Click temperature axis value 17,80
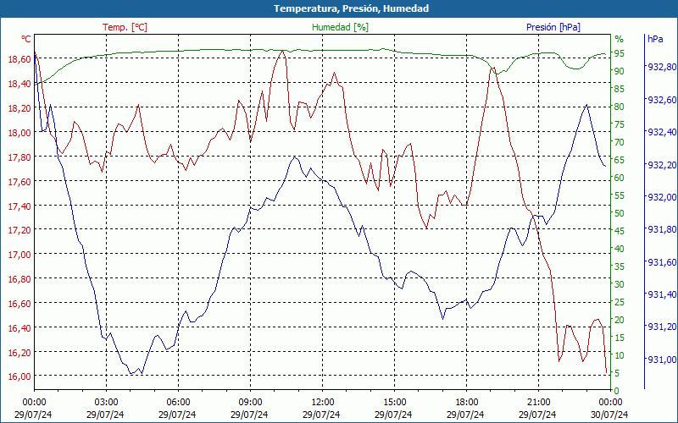 (x=19, y=157)
